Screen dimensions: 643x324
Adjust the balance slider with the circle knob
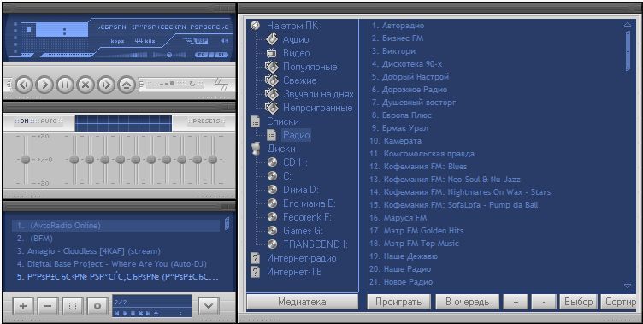click(x=169, y=55)
